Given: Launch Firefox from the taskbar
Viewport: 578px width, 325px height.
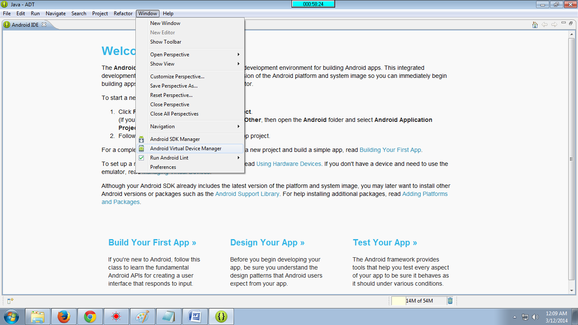Looking at the screenshot, I should click(x=64, y=316).
